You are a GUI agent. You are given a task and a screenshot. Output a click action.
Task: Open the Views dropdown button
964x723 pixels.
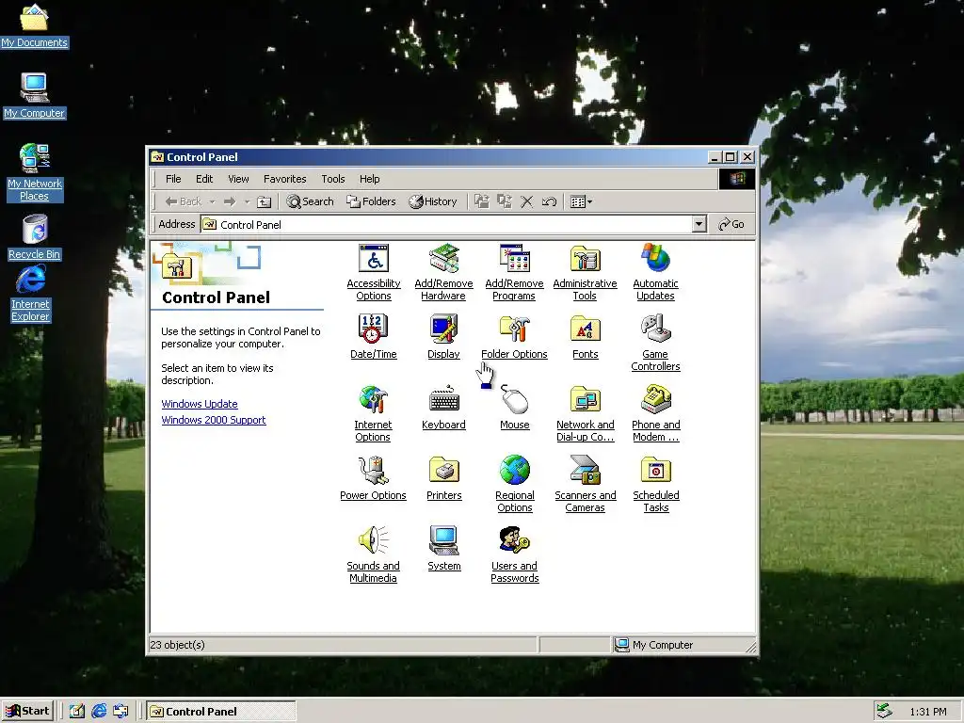[581, 201]
